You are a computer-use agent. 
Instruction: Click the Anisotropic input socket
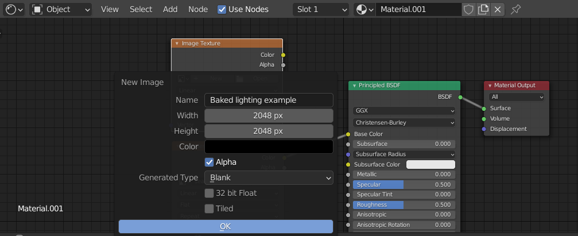pyautogui.click(x=348, y=215)
